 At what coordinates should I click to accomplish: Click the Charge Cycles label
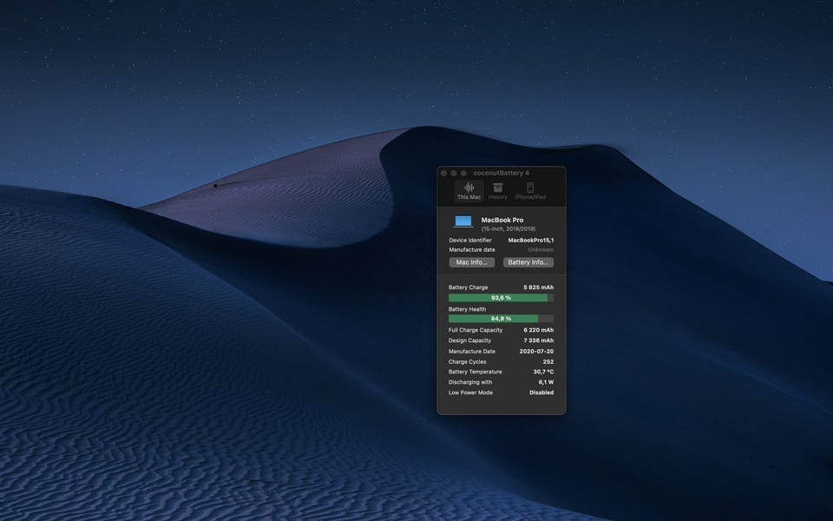click(467, 361)
